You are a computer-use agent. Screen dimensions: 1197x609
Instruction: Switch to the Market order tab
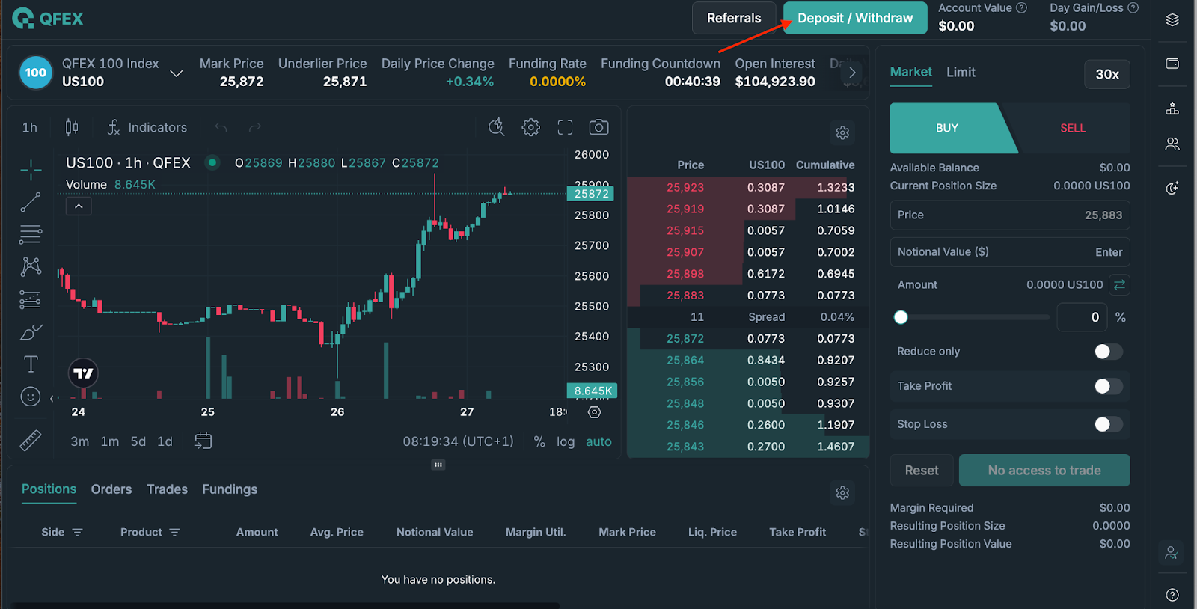(x=910, y=72)
